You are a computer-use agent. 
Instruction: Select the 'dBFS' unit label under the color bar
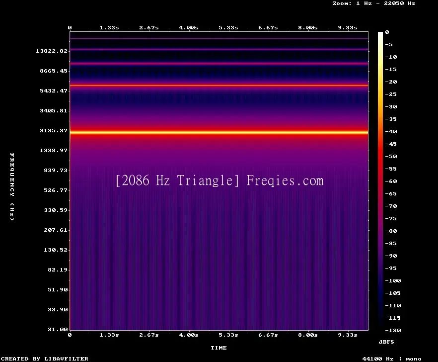[386, 342]
